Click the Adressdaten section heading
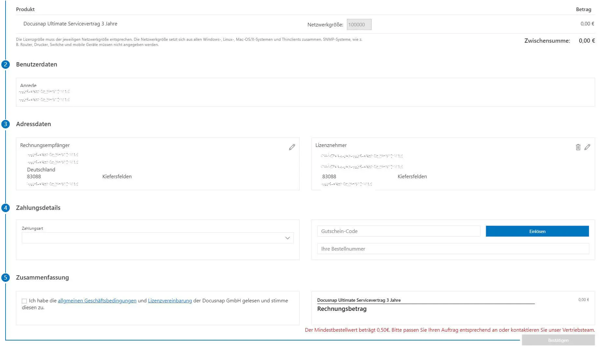600x347 pixels. coord(34,124)
